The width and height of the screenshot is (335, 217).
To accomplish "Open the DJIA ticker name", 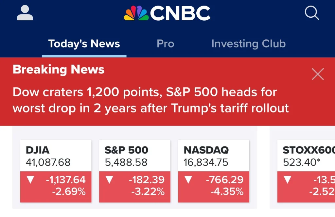I will (x=38, y=150).
